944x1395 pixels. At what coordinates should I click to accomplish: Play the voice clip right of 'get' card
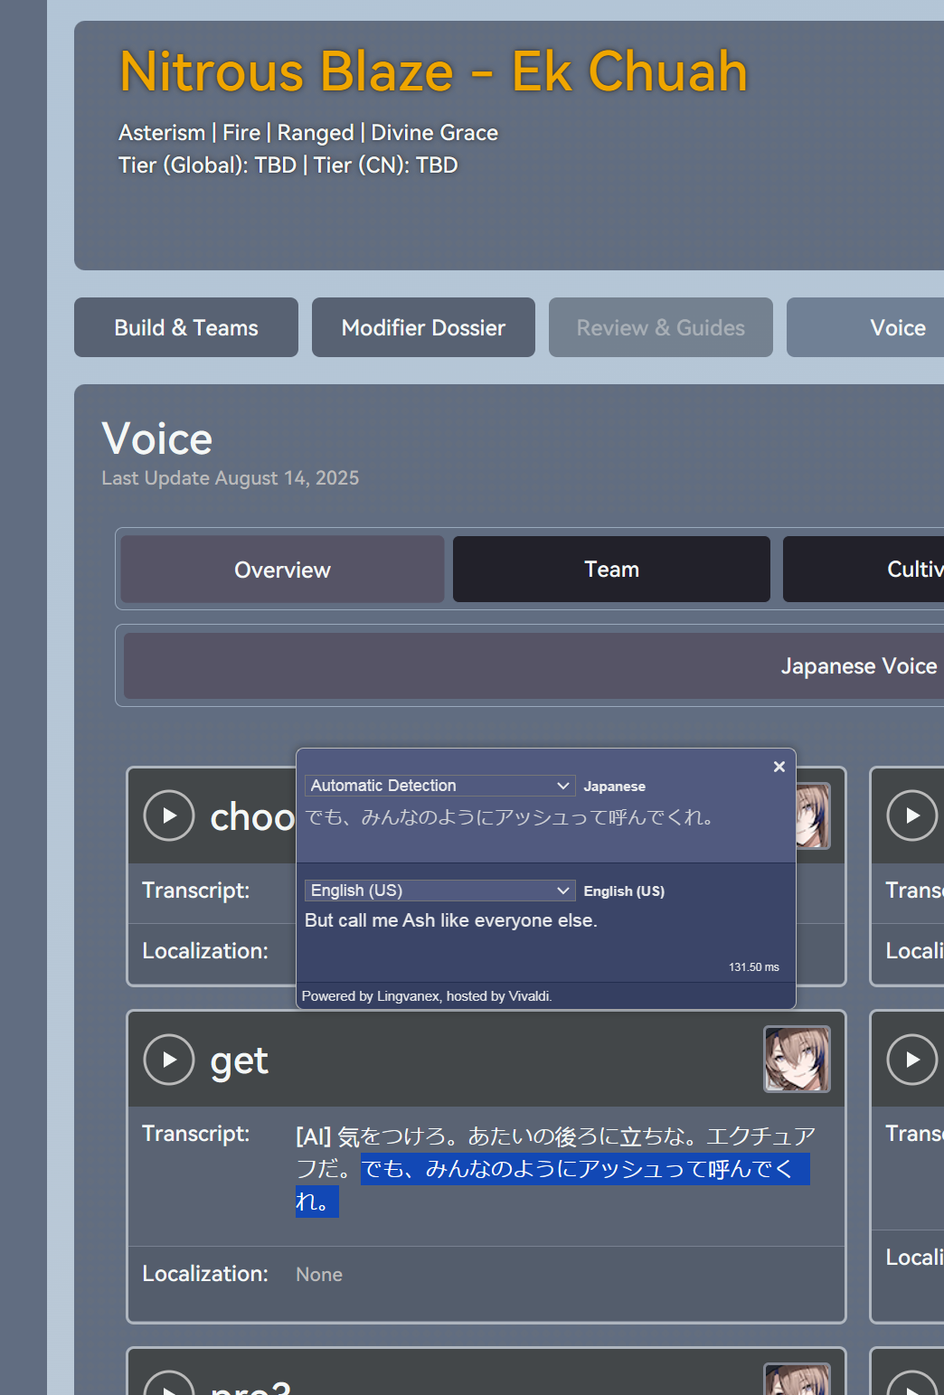pos(912,1059)
